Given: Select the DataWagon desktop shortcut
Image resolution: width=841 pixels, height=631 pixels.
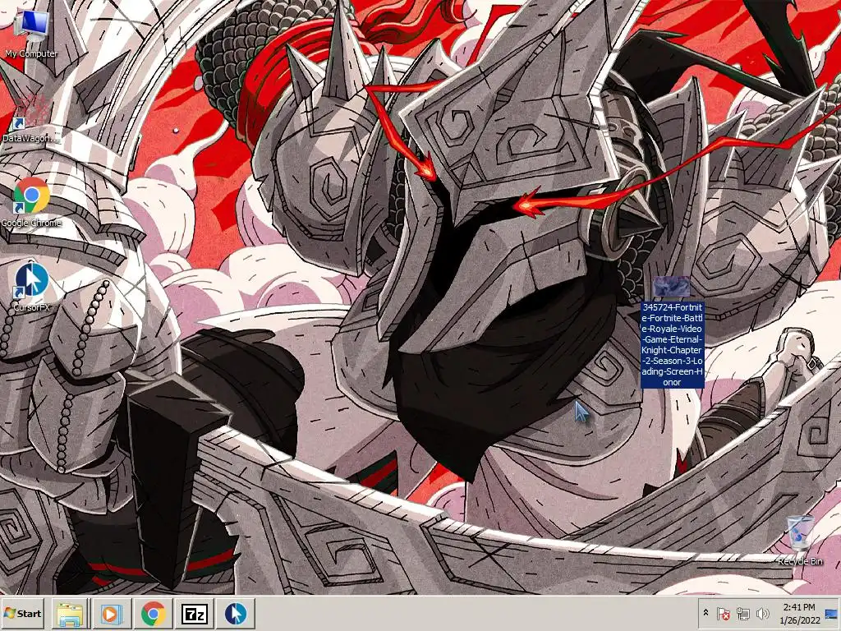Looking at the screenshot, I should click(x=30, y=115).
